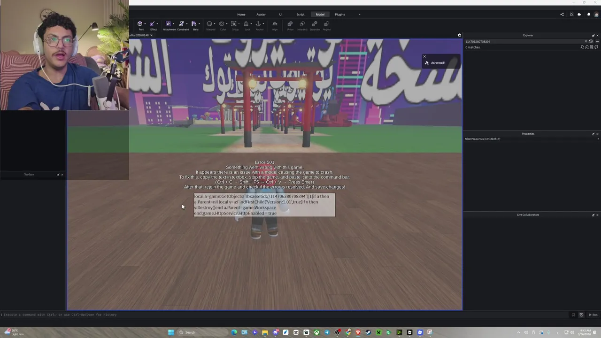The width and height of the screenshot is (601, 338).
Task: Expand the Part tool dropdown arrow
Action: (145, 23)
